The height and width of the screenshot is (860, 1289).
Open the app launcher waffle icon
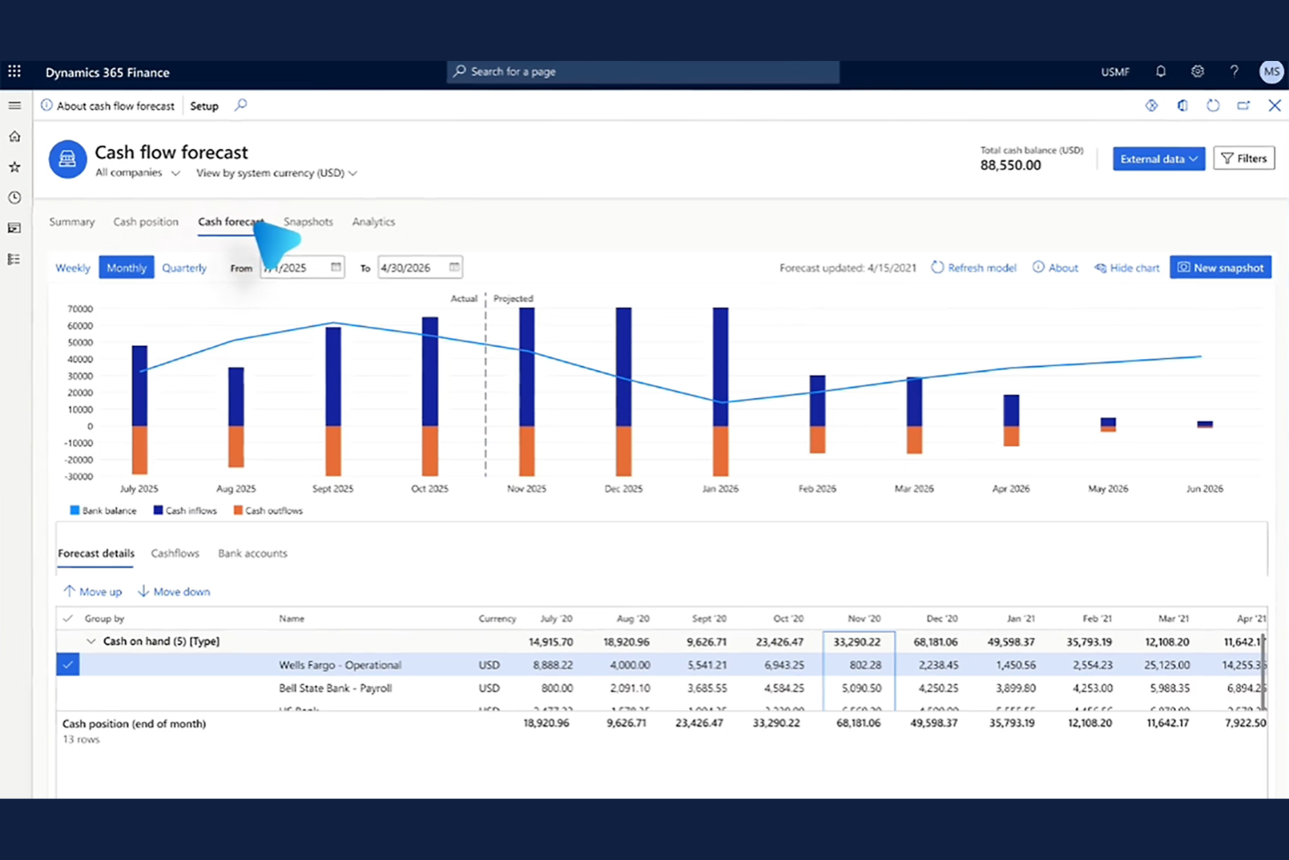coord(15,71)
